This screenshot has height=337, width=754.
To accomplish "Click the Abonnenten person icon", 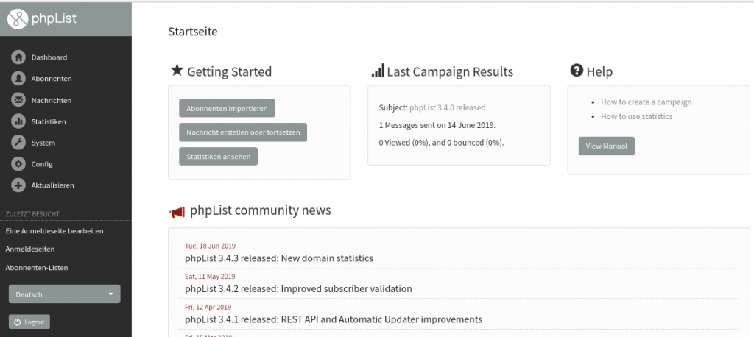I will pyautogui.click(x=18, y=78).
